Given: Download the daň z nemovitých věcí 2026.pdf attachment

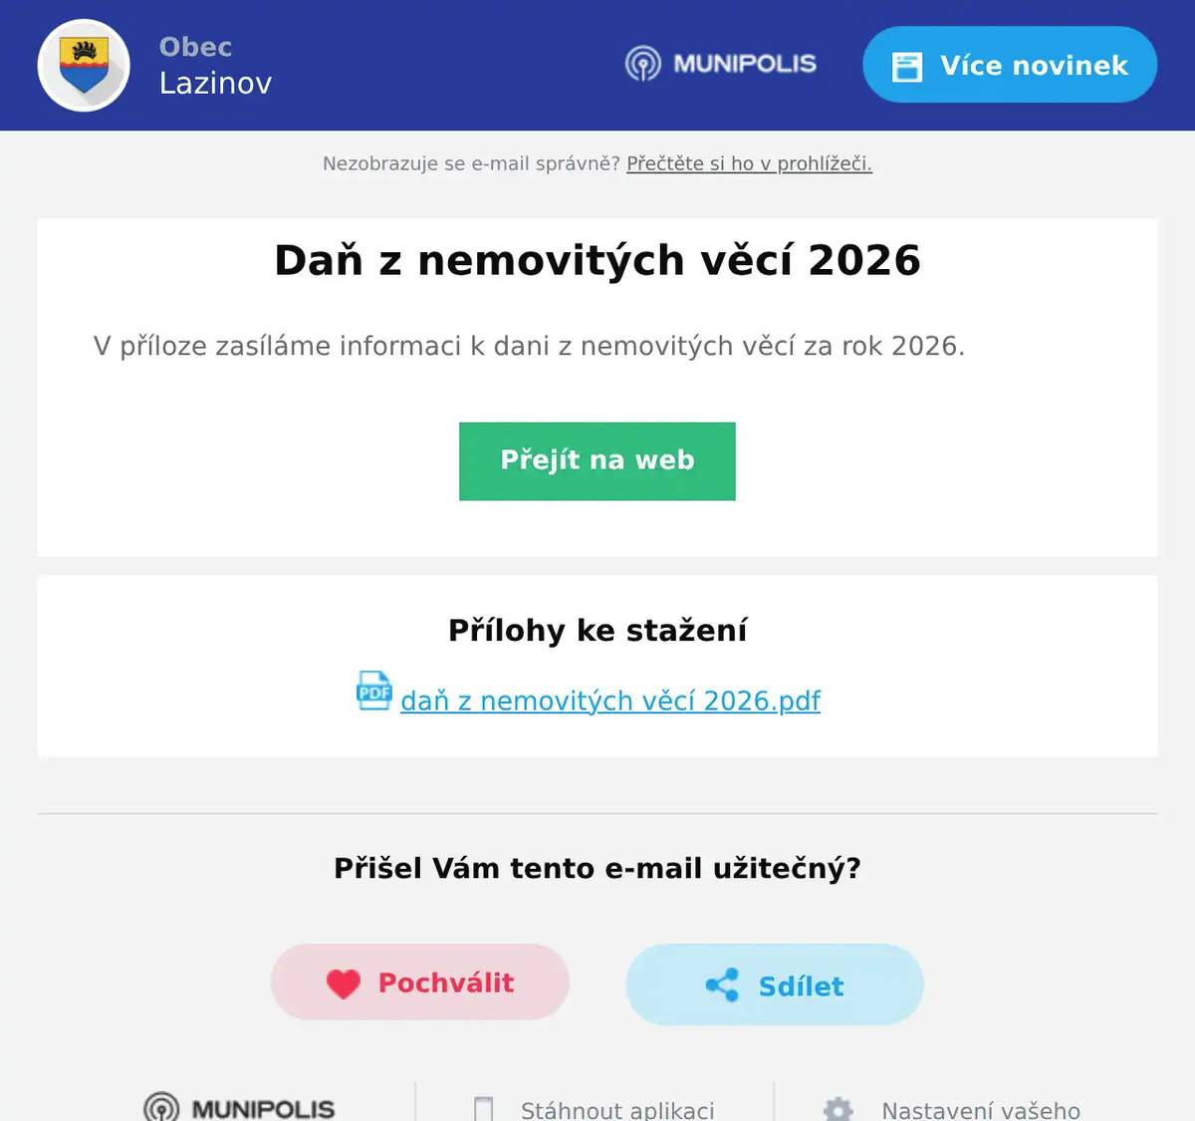Looking at the screenshot, I should (608, 701).
